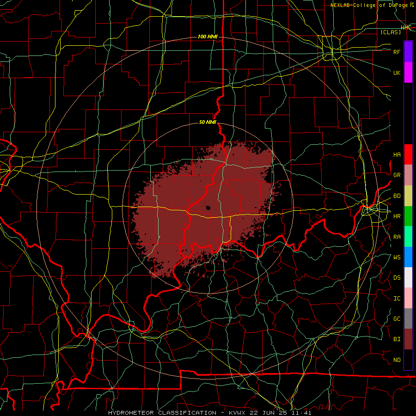416x416 pixels.
Task: Click the purple RF color swatch
Action: [x=408, y=52]
